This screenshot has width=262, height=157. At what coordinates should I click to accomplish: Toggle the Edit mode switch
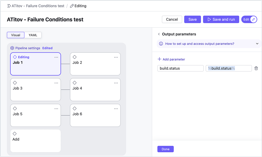point(249,20)
